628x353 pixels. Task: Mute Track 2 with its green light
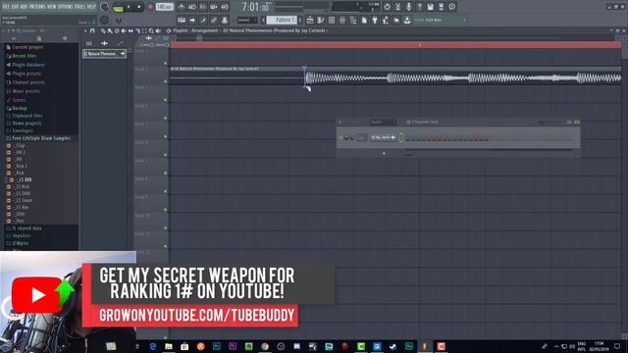(x=166, y=81)
